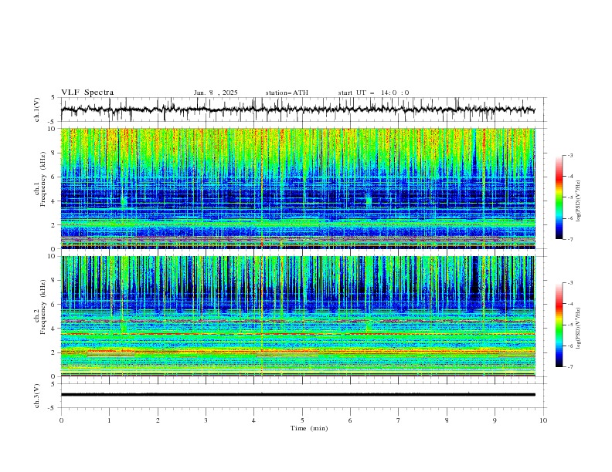This screenshot has height=472, width=612.
Task: Click the log(PSD) label of upper colorbar
Action: click(x=579, y=201)
